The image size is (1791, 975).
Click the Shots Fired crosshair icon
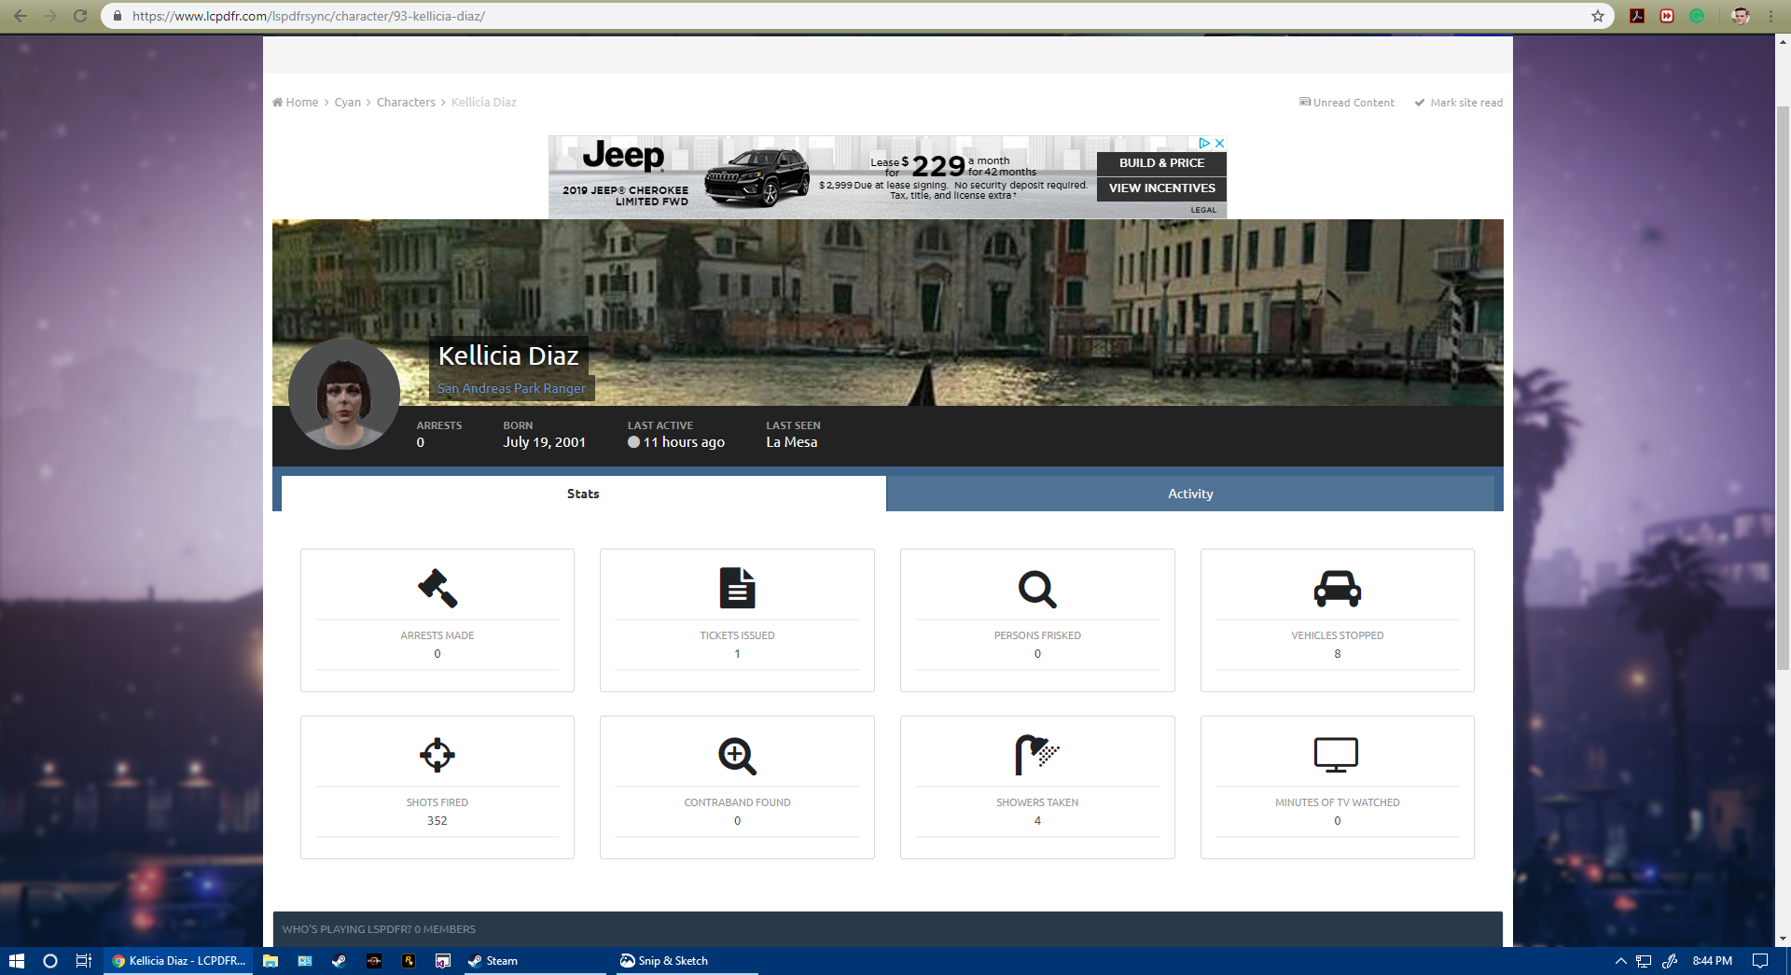[437, 755]
